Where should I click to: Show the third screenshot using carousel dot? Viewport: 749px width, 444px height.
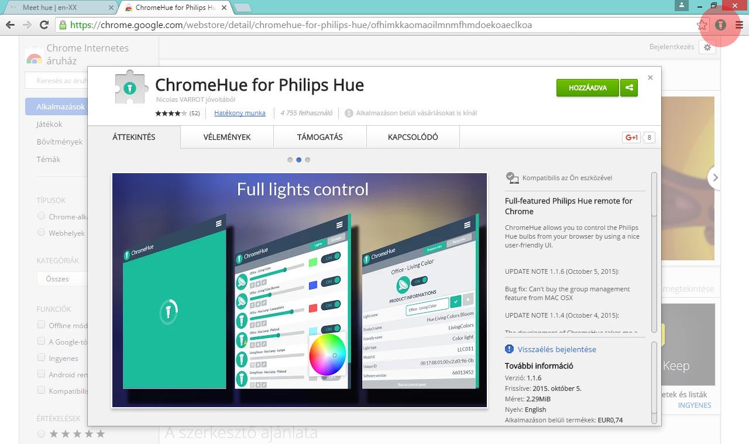pyautogui.click(x=308, y=160)
